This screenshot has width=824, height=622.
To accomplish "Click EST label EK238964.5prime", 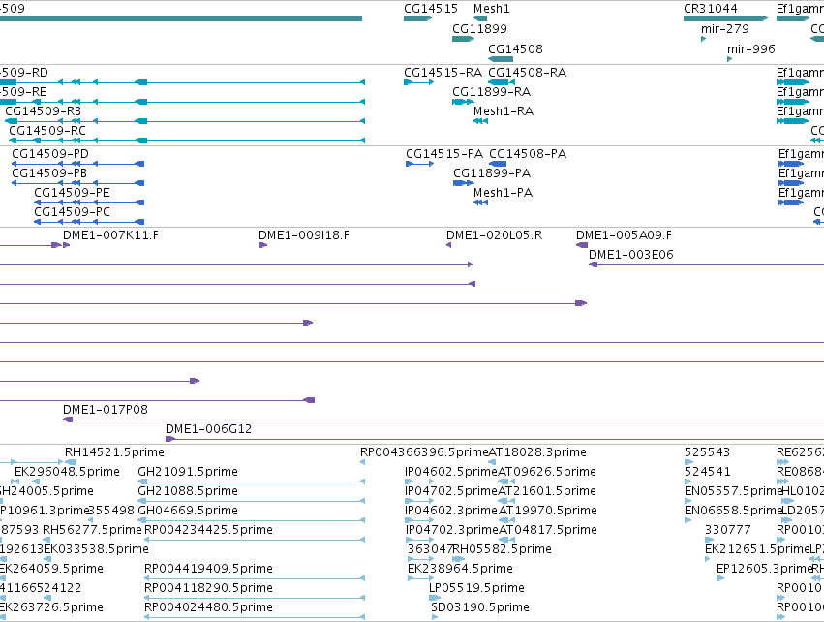I will click(460, 569).
